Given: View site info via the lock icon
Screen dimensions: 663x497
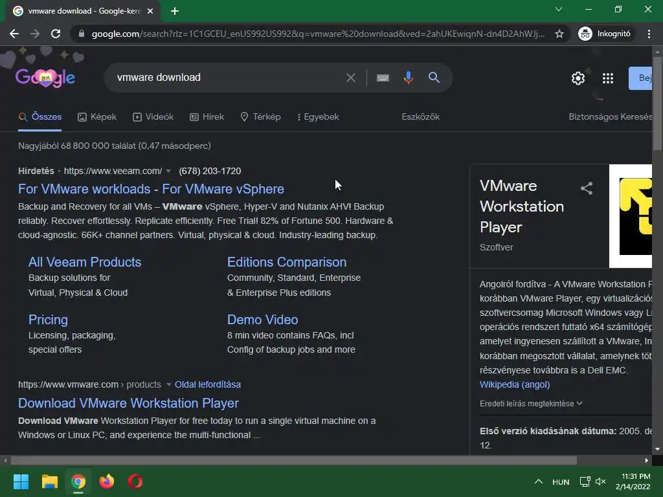Looking at the screenshot, I should coord(82,34).
